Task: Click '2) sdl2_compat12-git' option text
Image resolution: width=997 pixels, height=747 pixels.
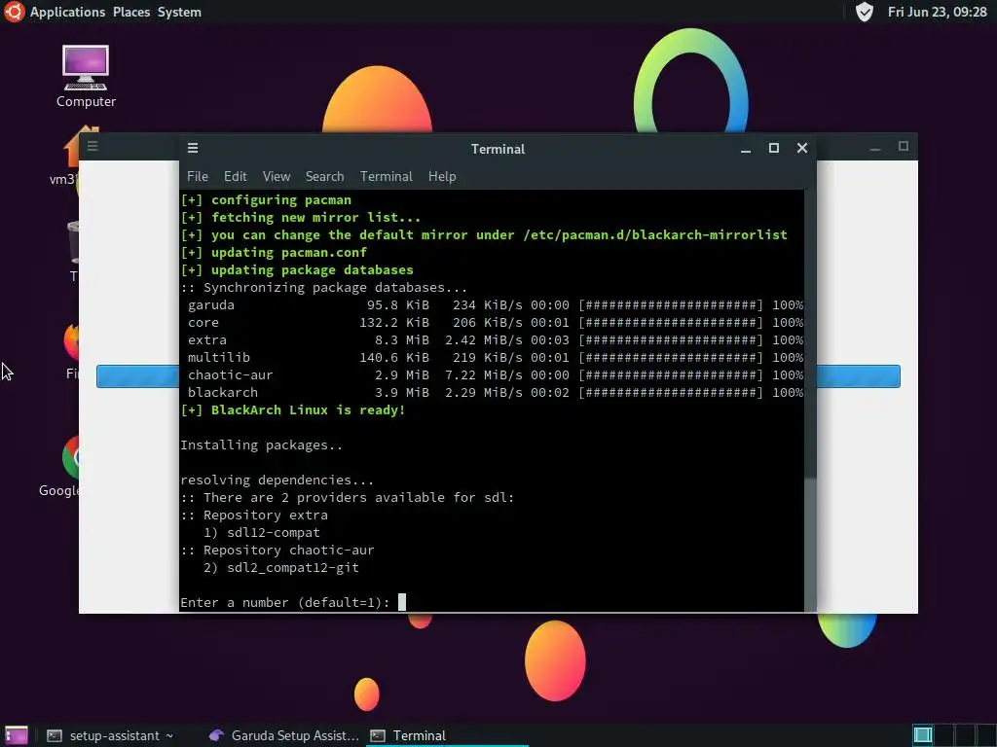Action: 281,567
